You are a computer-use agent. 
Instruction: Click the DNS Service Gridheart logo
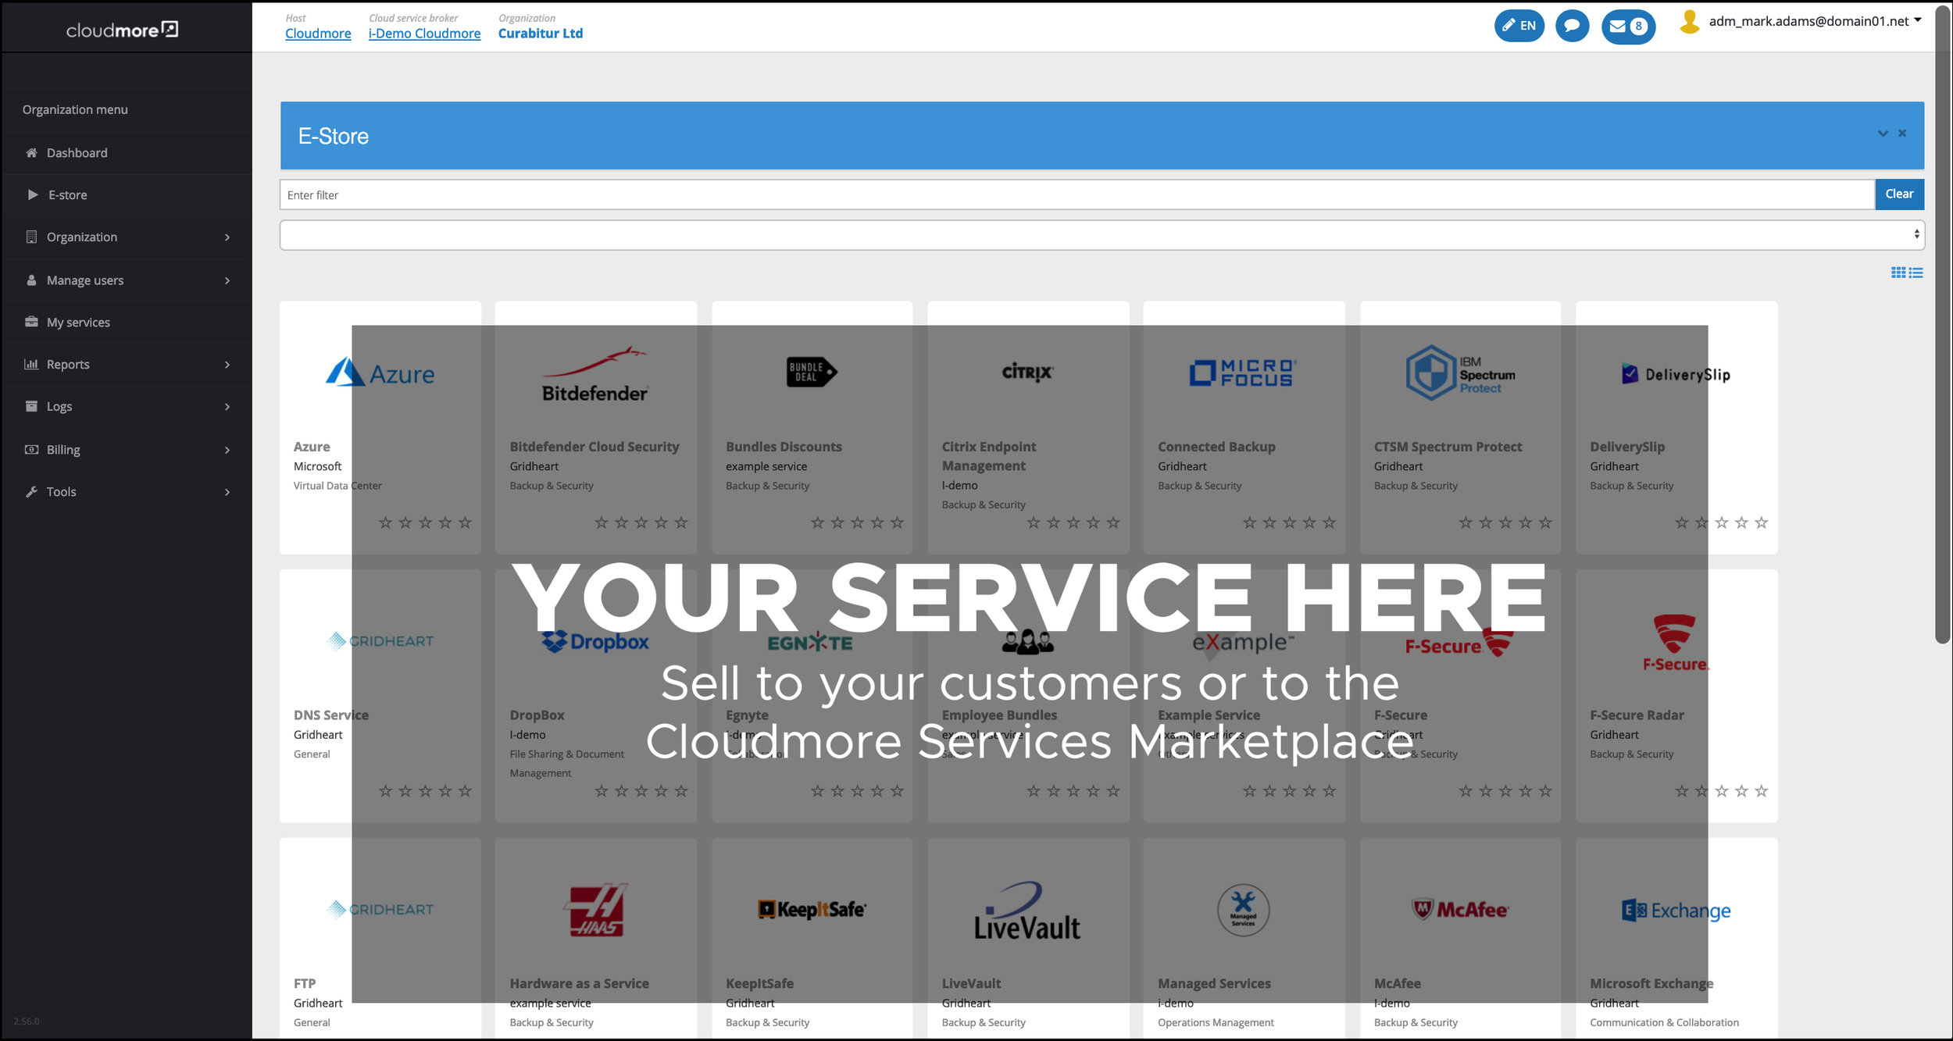[380, 641]
